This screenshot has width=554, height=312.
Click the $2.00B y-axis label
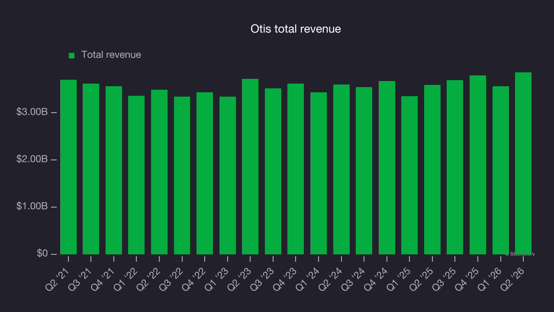[32, 159]
